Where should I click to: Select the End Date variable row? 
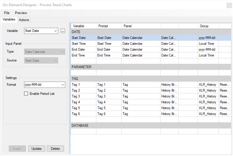pos(151,49)
